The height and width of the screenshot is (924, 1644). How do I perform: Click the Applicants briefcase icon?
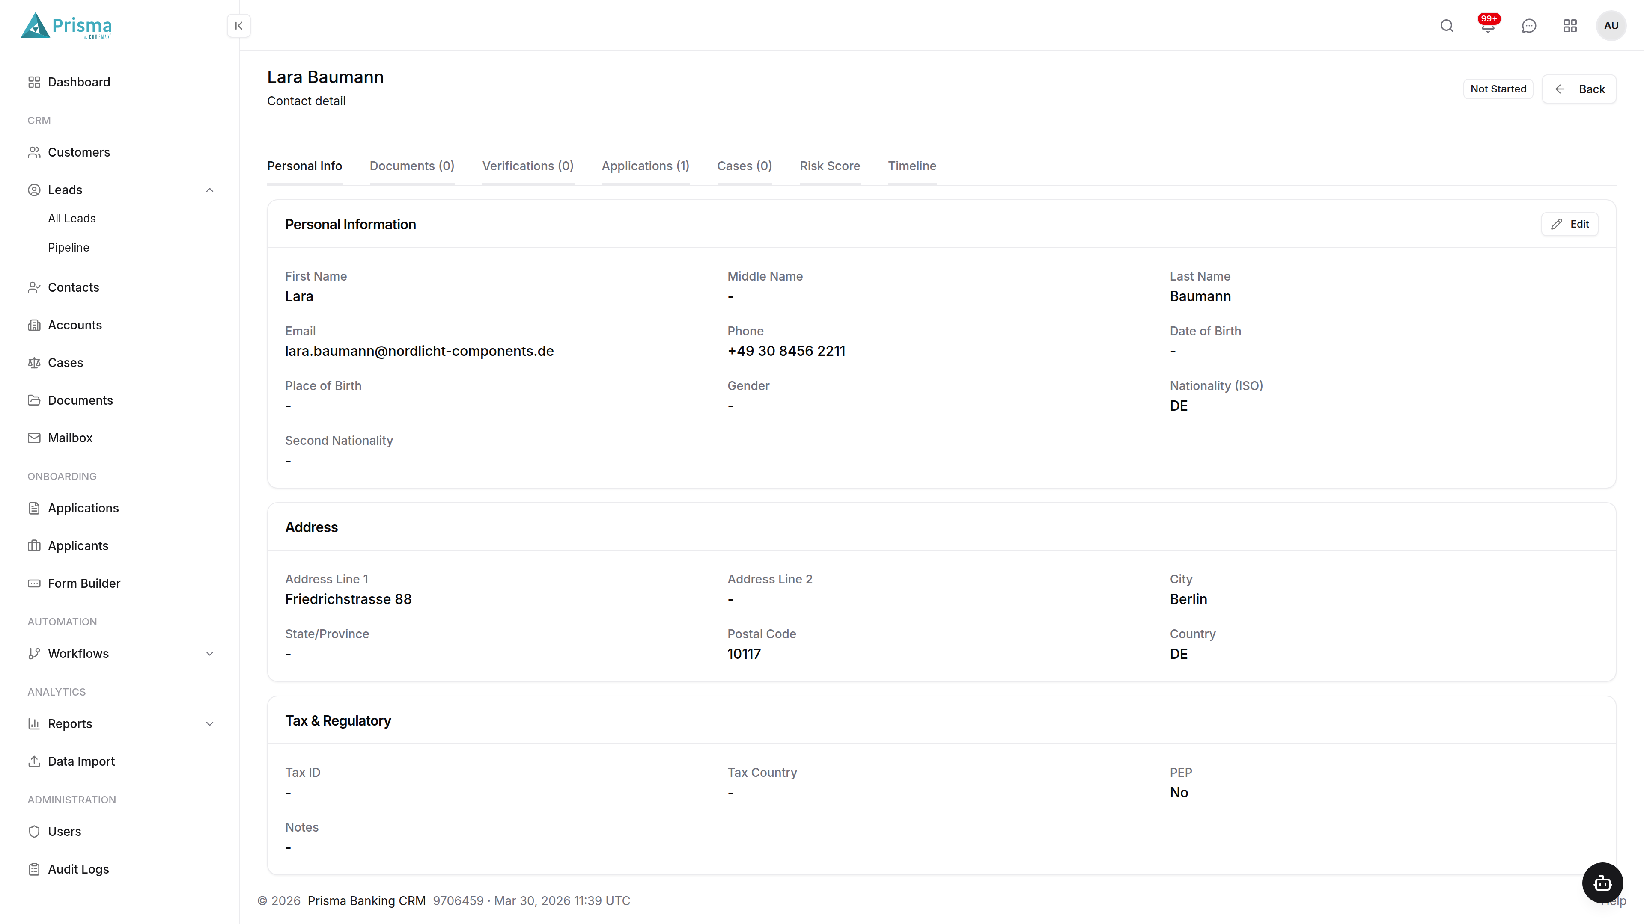34,546
